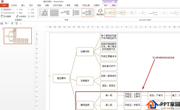Screen dimensions: 180x110
Task: Click the PowerPoint application icon in title bar
Action: (x=2, y=1)
